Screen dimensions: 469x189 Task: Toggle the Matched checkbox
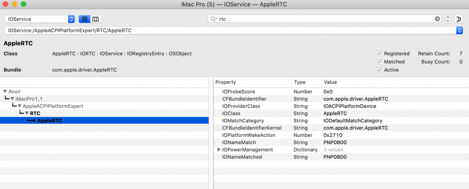(379, 62)
